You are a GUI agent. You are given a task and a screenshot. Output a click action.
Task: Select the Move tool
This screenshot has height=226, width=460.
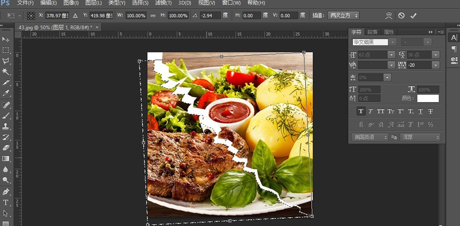pos(6,39)
